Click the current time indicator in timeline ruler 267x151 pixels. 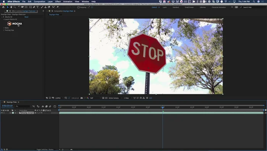163,107
